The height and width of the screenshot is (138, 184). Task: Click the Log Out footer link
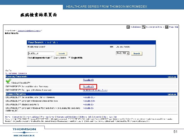click(x=113, y=117)
